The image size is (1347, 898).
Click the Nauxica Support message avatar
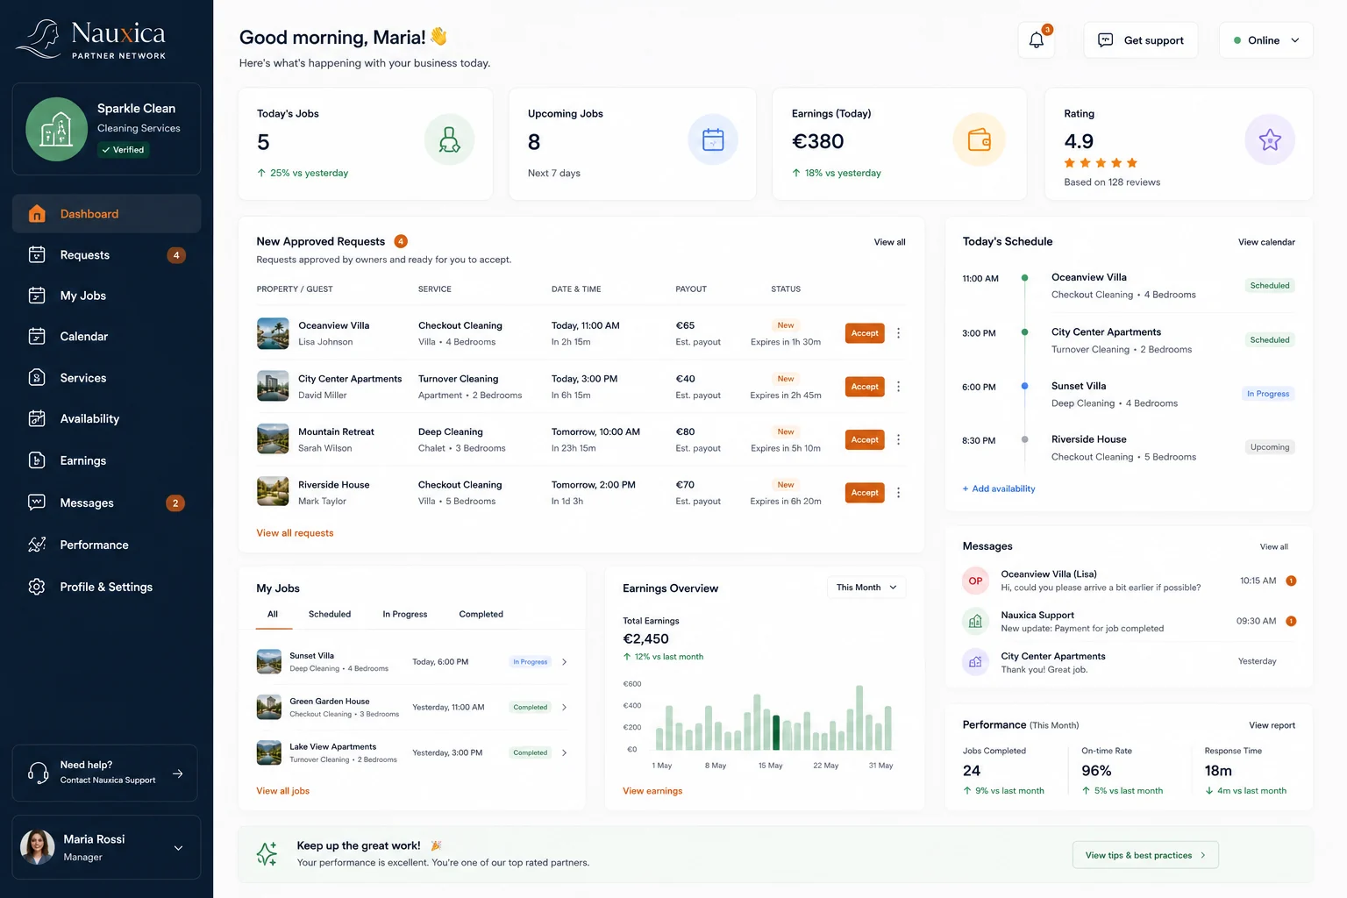[x=975, y=622]
